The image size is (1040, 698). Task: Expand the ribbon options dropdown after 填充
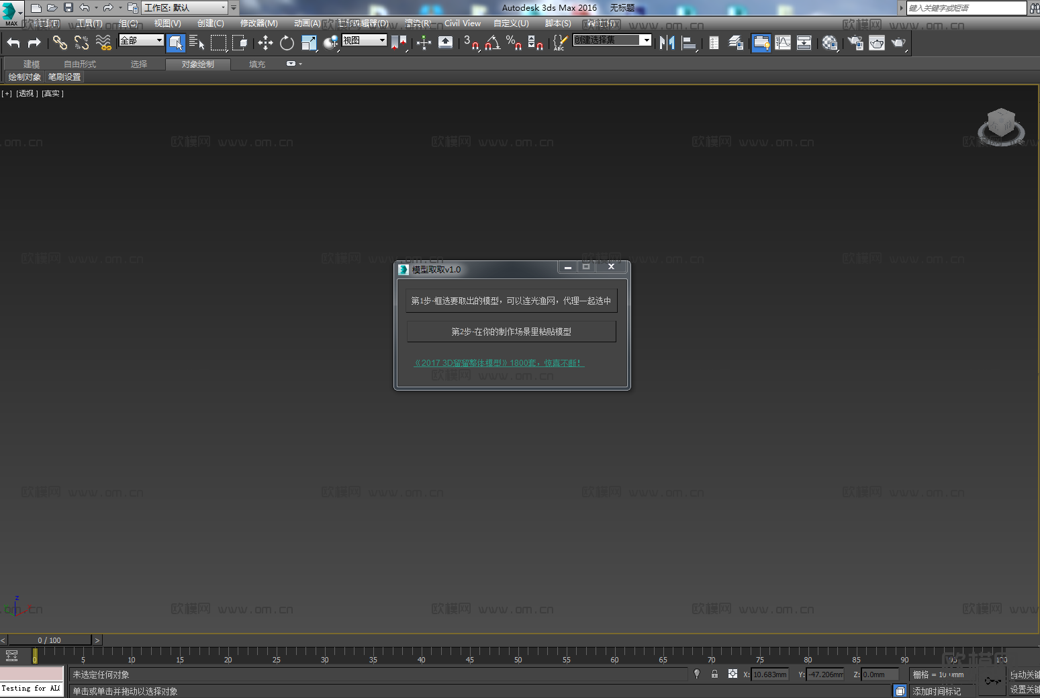pos(294,64)
